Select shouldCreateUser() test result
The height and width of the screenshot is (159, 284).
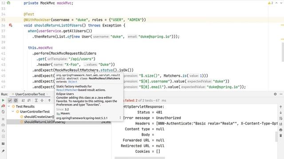pyautogui.click(x=39, y=117)
